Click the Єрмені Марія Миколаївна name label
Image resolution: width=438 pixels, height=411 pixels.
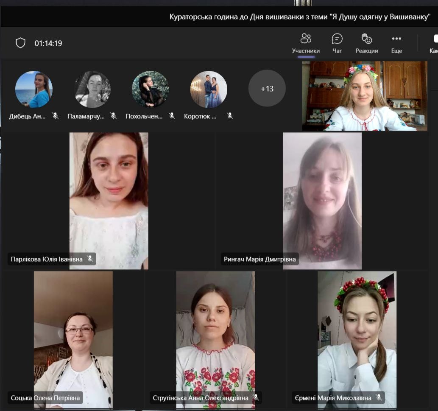pyautogui.click(x=333, y=397)
